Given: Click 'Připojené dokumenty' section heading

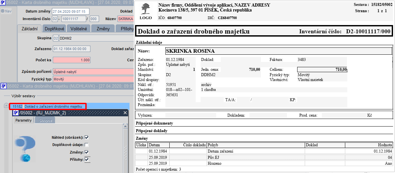Looking at the screenshot, I should (x=155, y=123).
